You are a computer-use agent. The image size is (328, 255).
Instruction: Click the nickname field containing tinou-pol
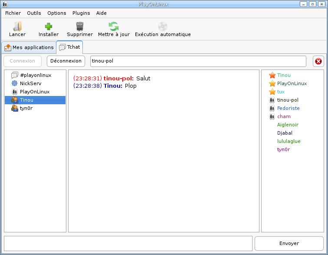(198, 61)
